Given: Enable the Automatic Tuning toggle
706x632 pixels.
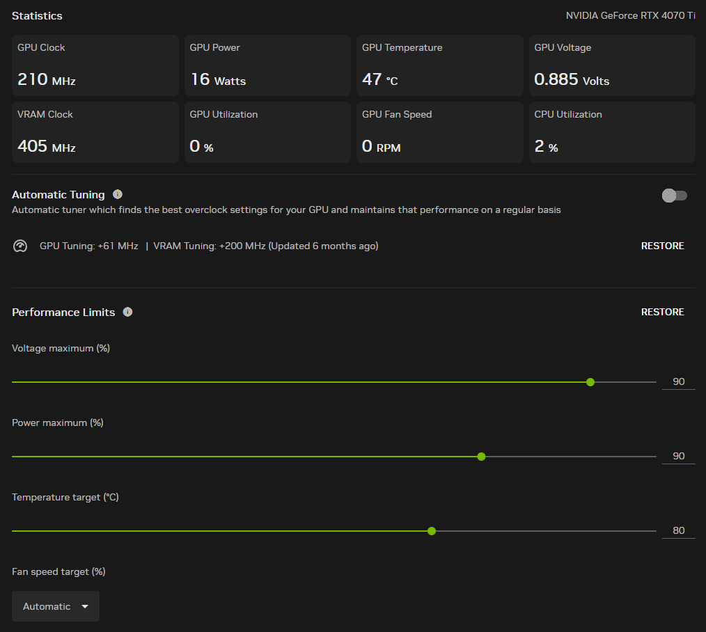Looking at the screenshot, I should pos(674,196).
